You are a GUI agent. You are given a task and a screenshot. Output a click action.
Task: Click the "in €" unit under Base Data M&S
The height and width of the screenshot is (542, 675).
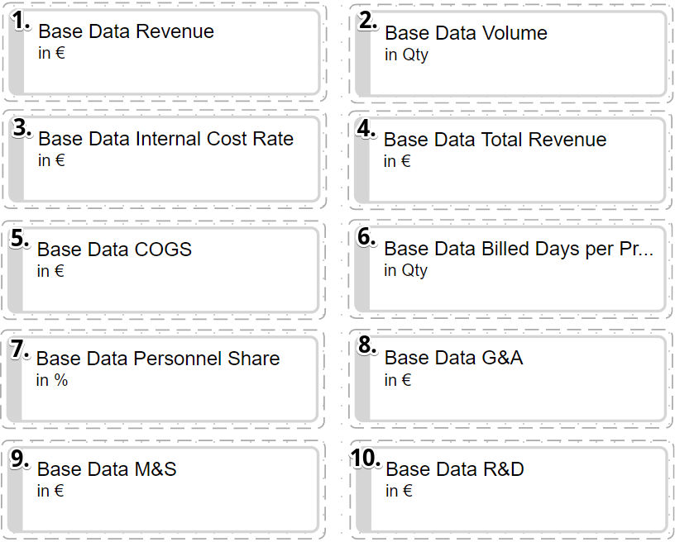point(50,491)
